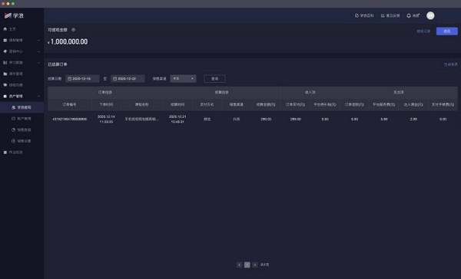
Task: Click the feedback edit icon in the header
Action: 383,16
